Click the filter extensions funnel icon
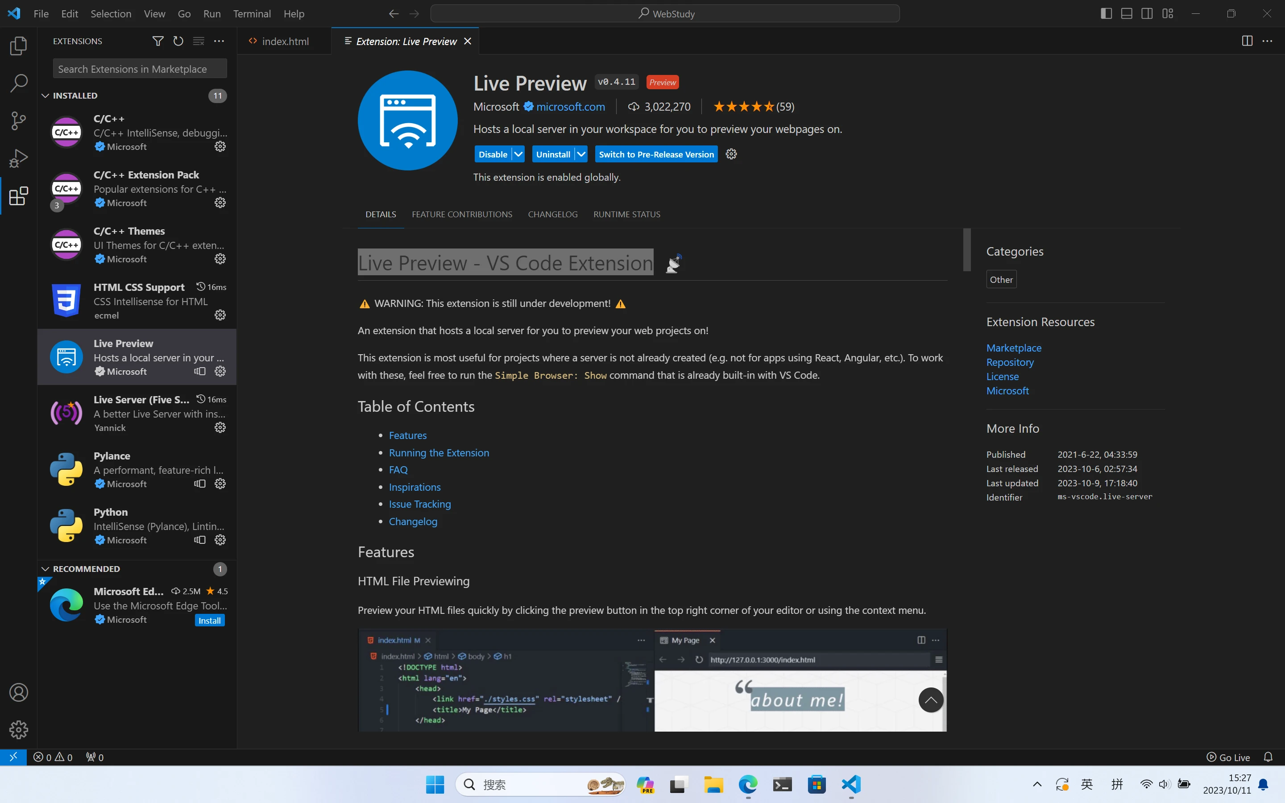 [158, 41]
